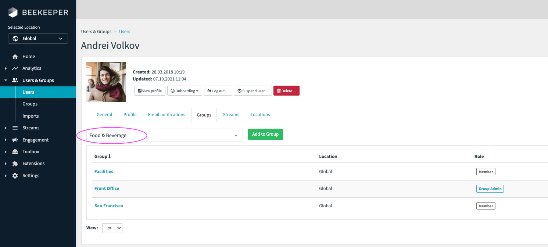Open the Onboarding dropdown menu
Image resolution: width=548 pixels, height=247 pixels.
pyautogui.click(x=185, y=90)
